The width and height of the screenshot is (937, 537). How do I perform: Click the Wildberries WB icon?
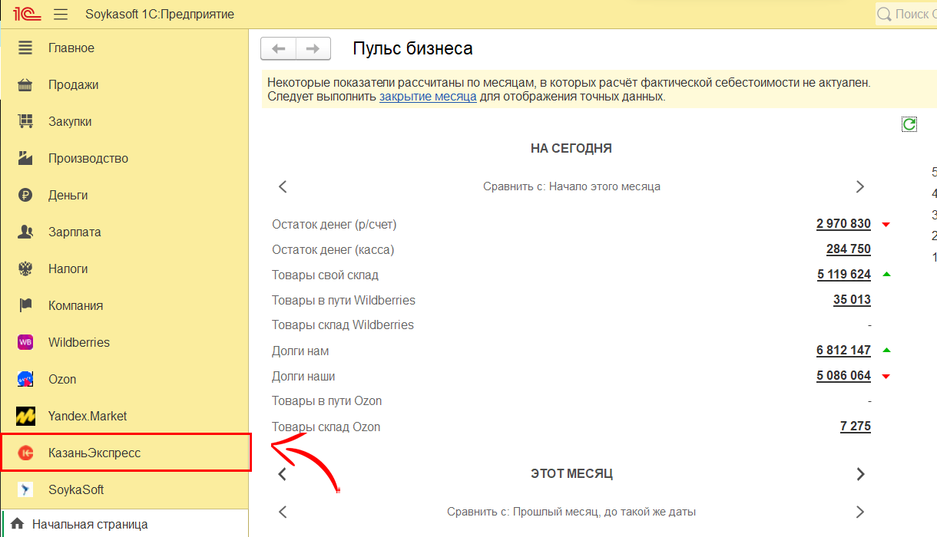point(25,342)
